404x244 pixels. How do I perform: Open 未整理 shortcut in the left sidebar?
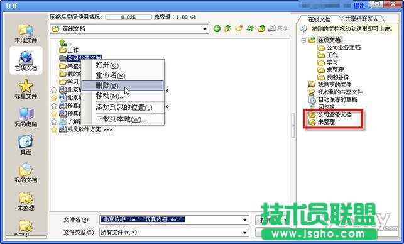click(26, 201)
